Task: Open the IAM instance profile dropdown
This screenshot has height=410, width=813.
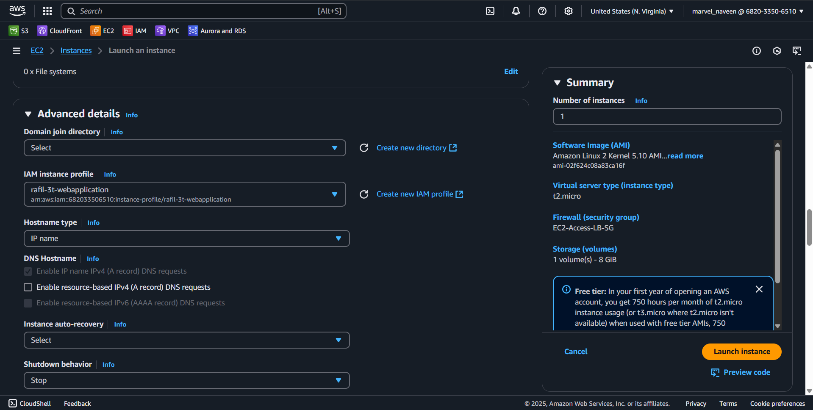Action: coord(185,194)
